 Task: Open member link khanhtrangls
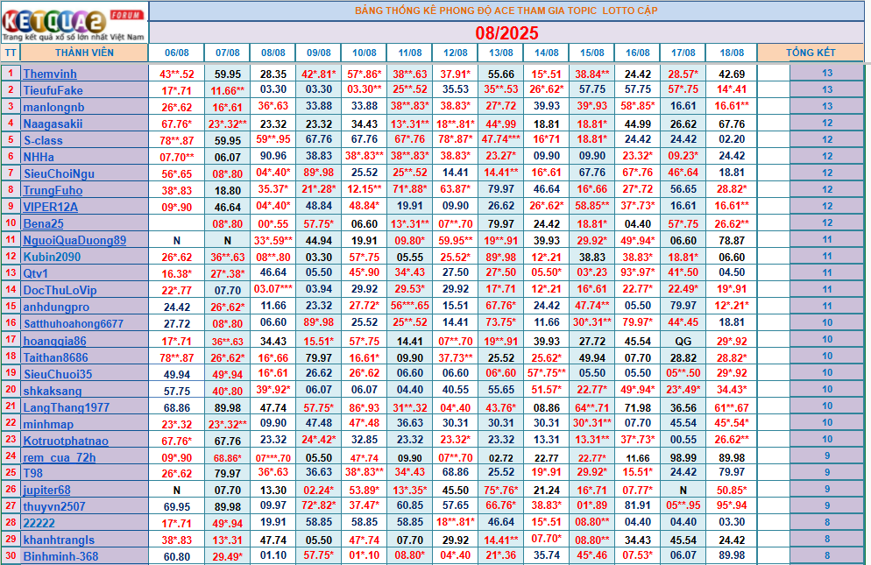59,540
